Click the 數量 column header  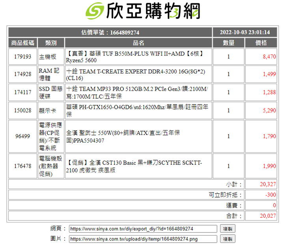(x=228, y=43)
